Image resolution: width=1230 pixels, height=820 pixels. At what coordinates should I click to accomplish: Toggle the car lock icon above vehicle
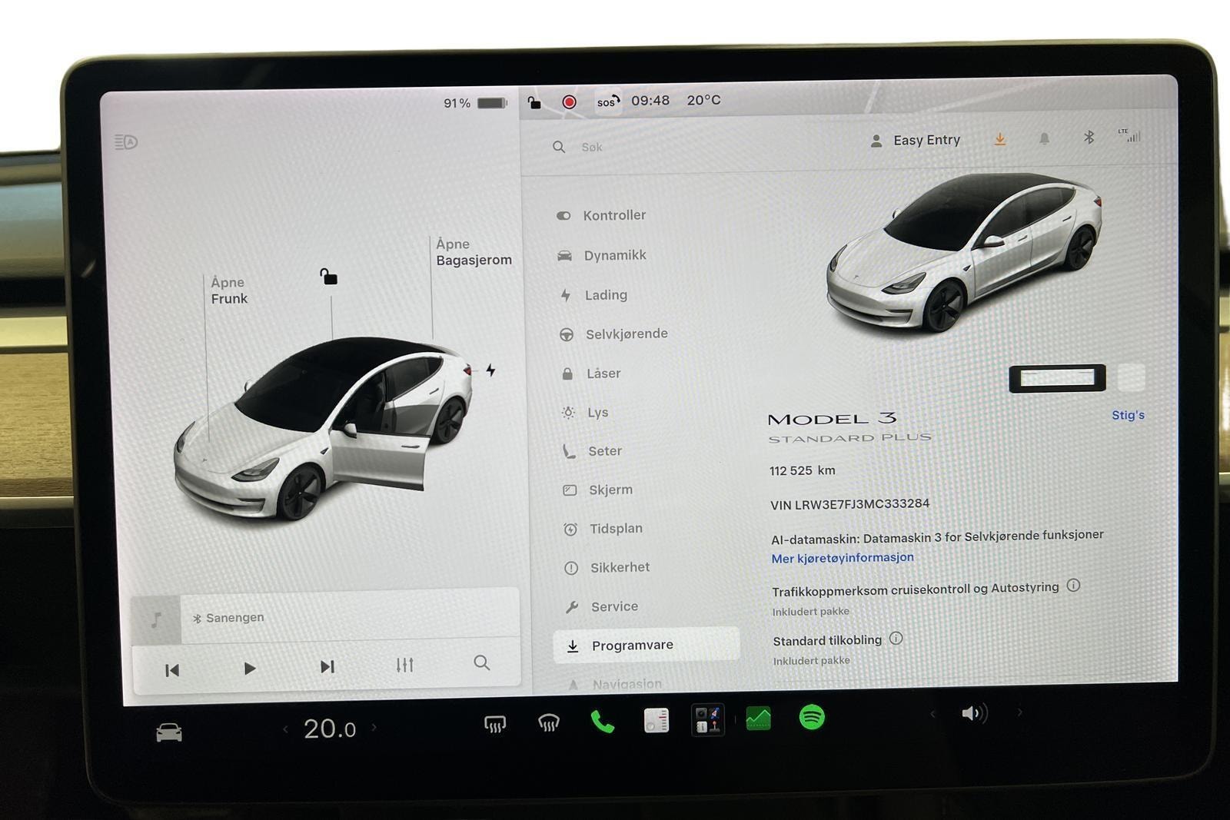click(x=328, y=277)
